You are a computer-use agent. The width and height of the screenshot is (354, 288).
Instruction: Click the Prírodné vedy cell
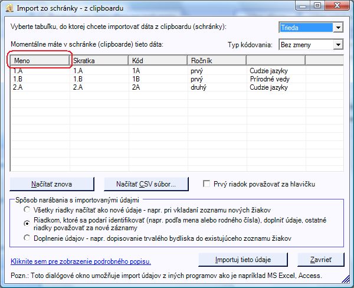[270, 79]
